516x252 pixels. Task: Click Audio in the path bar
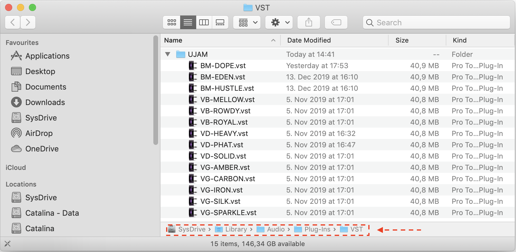coord(271,229)
